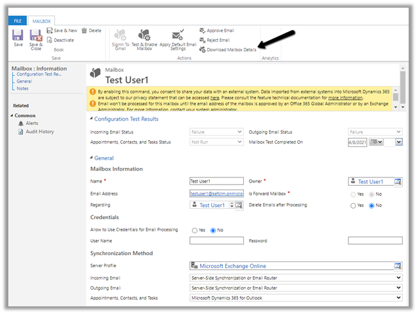The width and height of the screenshot is (417, 314).
Task: Select No for Allow to Use Credentials
Action: [213, 229]
